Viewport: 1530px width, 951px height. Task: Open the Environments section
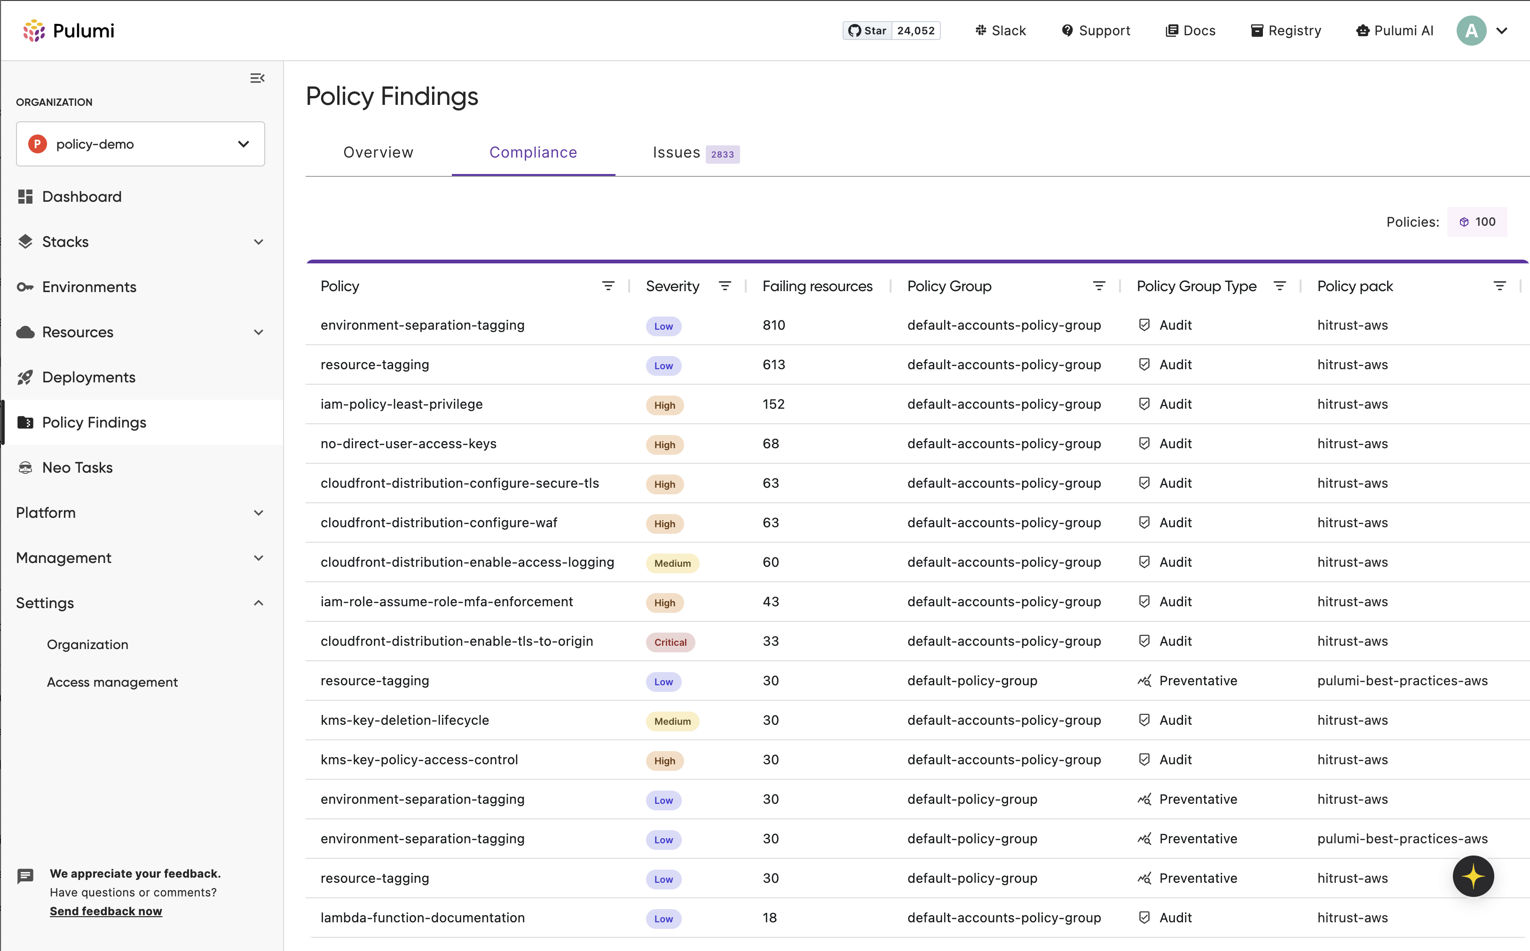[89, 287]
